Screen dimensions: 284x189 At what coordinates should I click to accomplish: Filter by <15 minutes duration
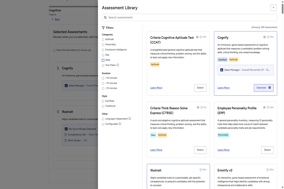(x=103, y=83)
